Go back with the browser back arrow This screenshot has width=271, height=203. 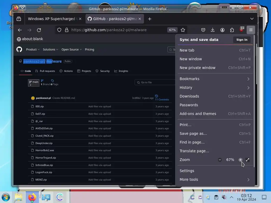(20, 30)
